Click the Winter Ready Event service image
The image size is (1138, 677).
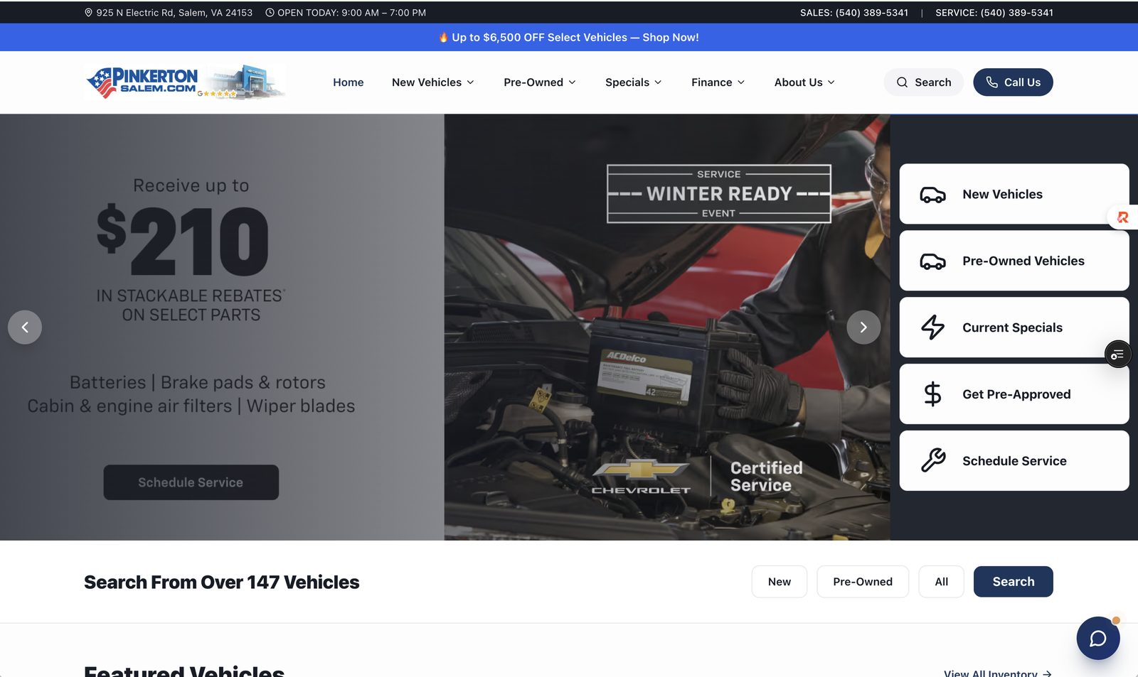[667, 327]
